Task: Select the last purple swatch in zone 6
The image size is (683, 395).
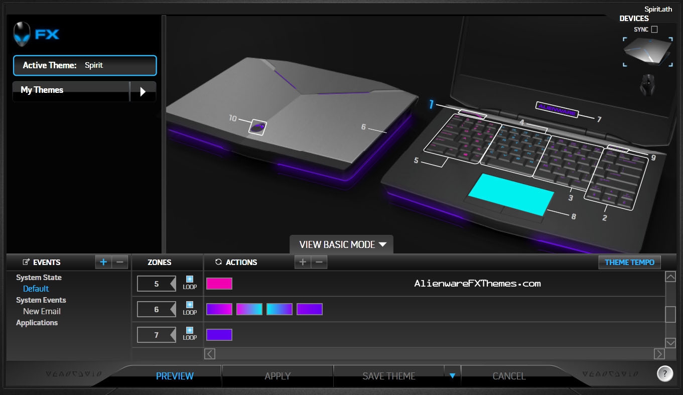Action: click(x=310, y=309)
